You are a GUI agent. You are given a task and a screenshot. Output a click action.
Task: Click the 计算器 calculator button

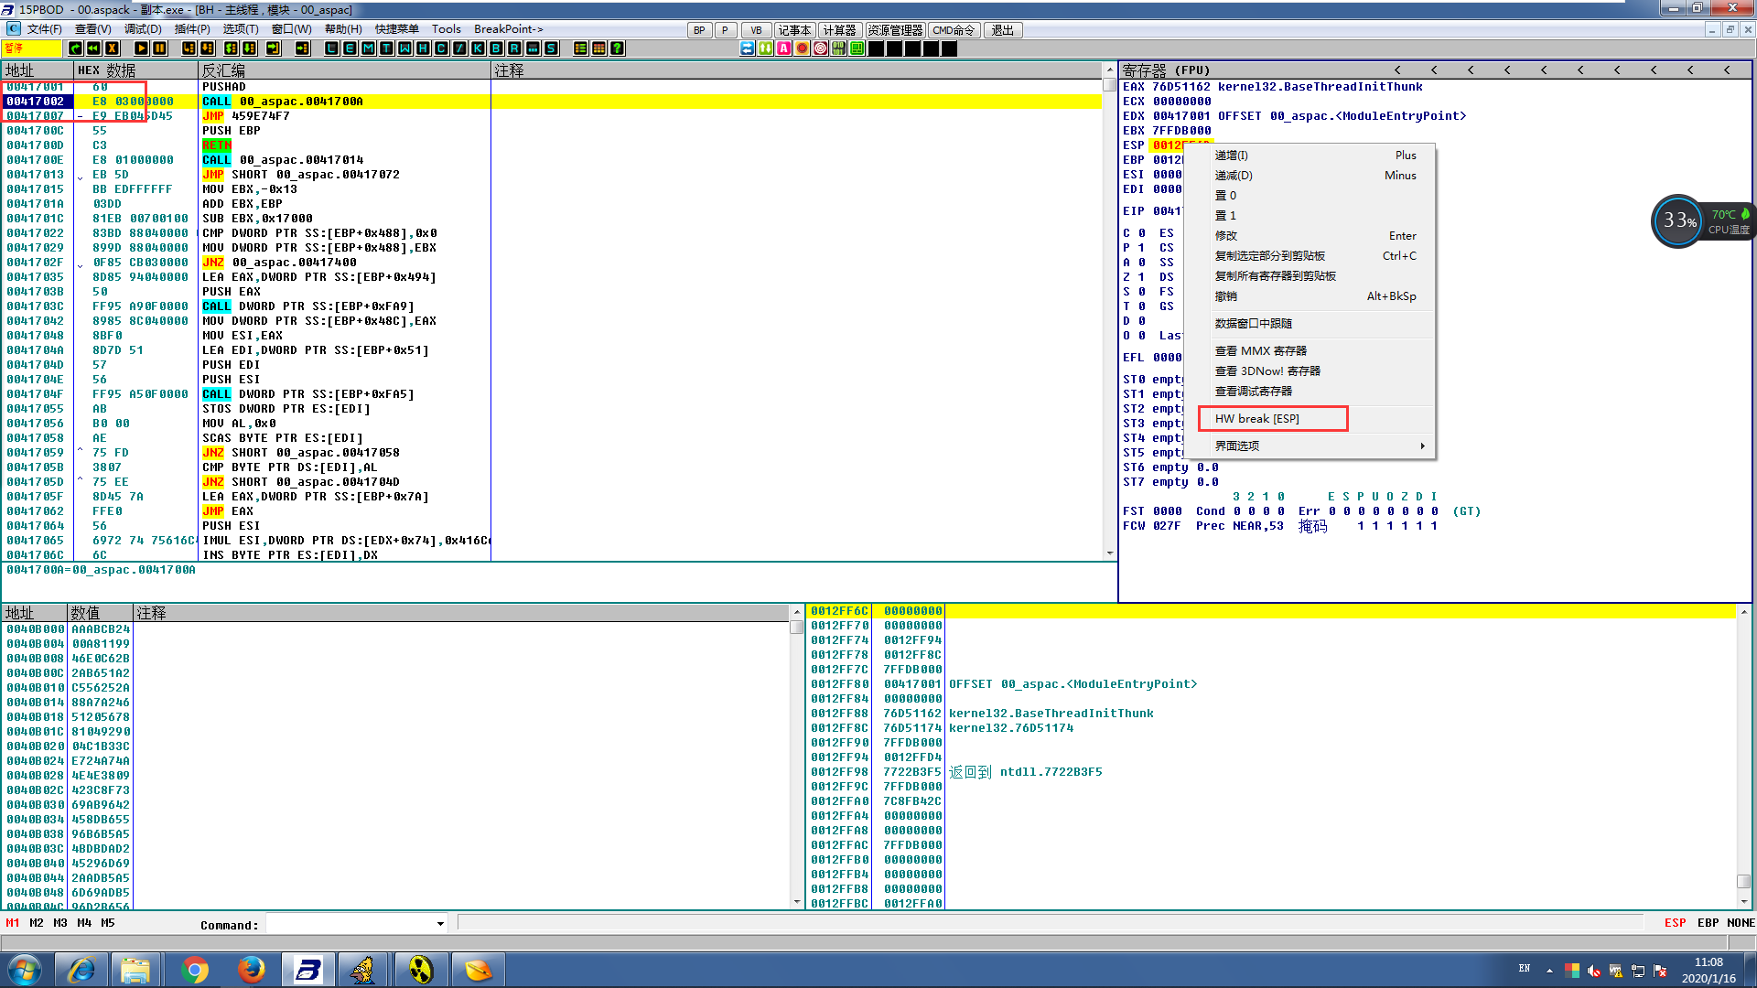point(839,30)
